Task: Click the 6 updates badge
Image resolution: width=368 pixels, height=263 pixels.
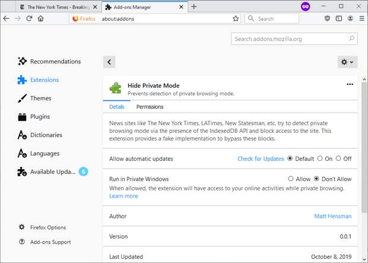Action: point(83,172)
